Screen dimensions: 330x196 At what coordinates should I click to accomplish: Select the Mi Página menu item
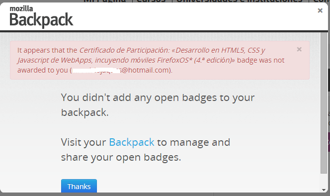[104, 1]
